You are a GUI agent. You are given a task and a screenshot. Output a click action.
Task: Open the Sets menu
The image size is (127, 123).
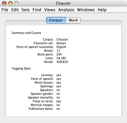point(26,10)
